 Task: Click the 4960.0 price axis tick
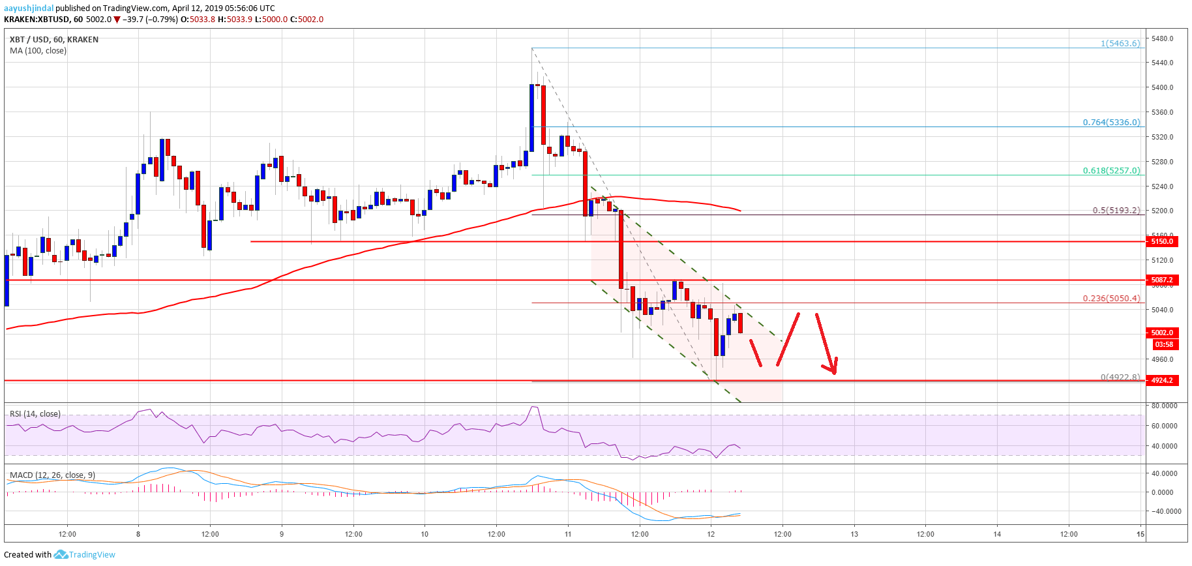coord(1162,359)
